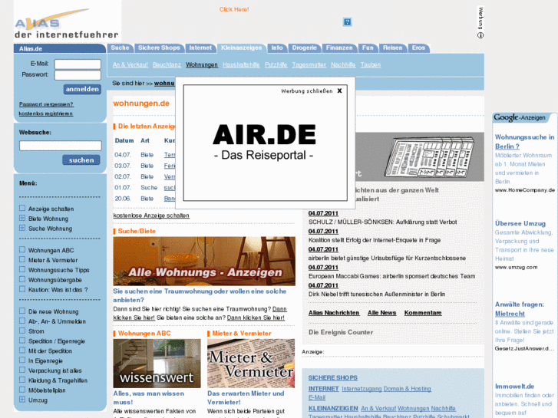Open the Mieter & Vermieter newspaper image

(251, 364)
